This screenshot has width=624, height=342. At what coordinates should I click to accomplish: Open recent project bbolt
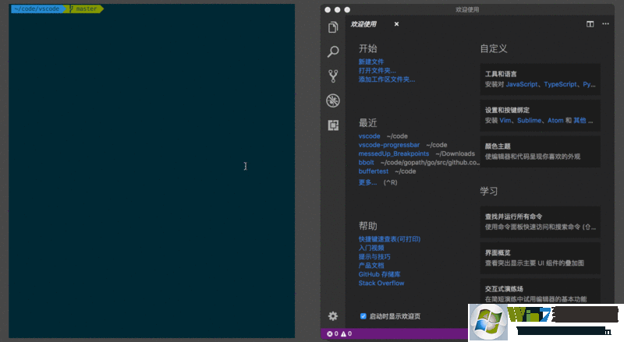click(366, 162)
